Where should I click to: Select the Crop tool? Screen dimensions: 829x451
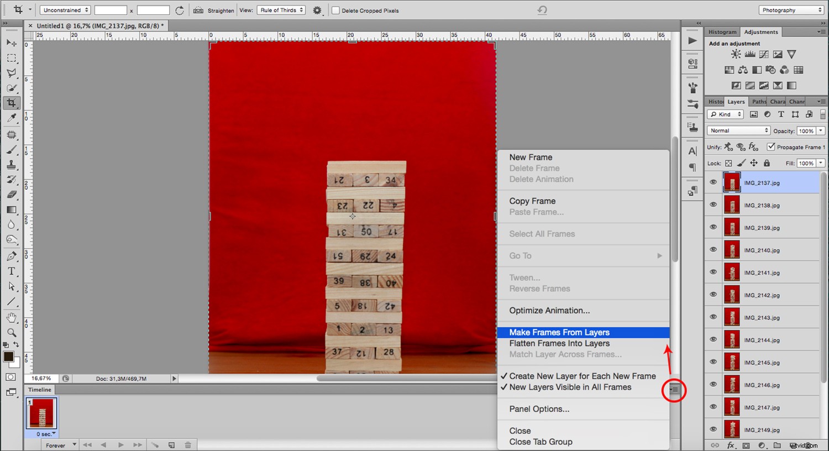click(x=12, y=102)
